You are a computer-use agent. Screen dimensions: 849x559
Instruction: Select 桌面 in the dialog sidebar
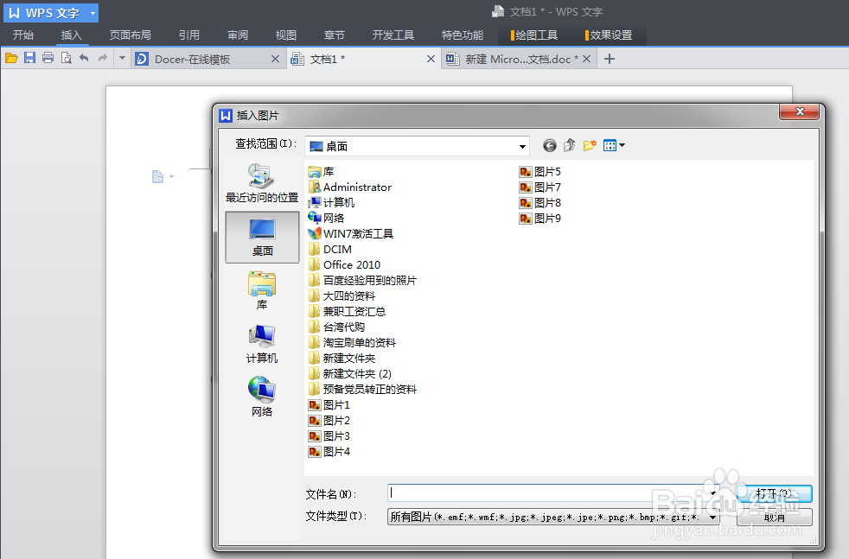point(262,237)
